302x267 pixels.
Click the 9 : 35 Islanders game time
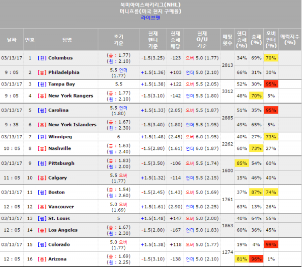pos(12,125)
